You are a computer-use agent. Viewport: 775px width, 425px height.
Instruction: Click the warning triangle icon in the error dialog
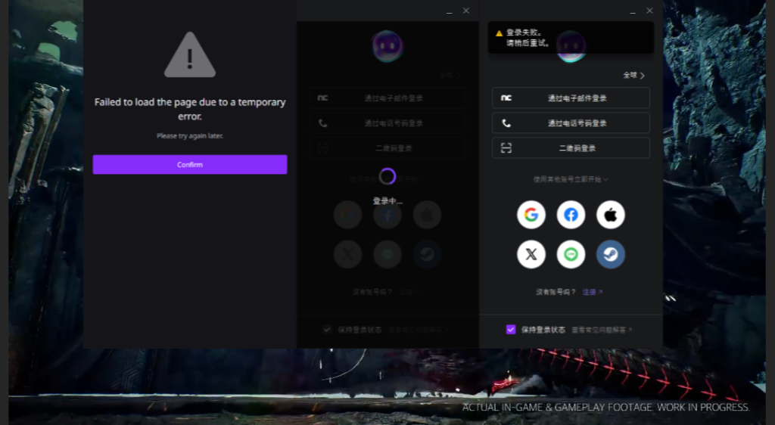pos(190,55)
